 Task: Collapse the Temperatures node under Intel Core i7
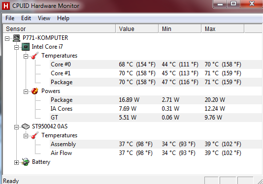pyautogui.click(x=26, y=56)
